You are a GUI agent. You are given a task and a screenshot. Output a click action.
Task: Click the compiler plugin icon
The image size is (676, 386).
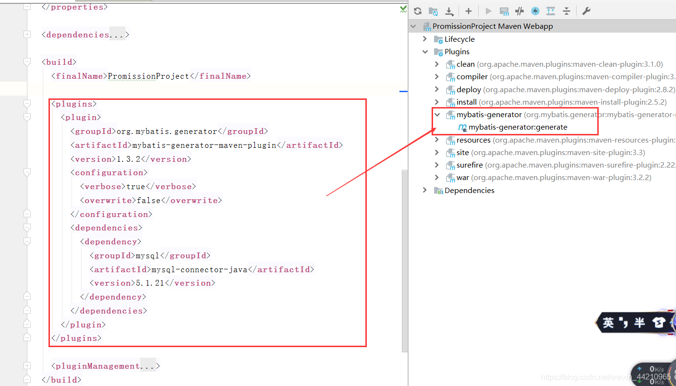450,77
